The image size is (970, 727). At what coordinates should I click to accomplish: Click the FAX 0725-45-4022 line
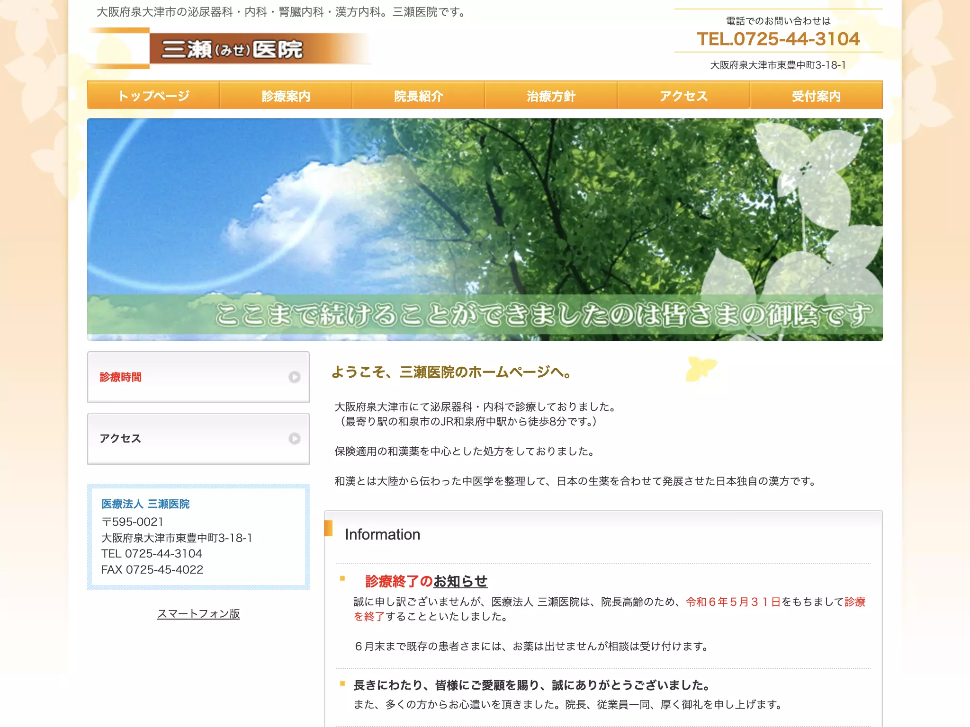152,569
